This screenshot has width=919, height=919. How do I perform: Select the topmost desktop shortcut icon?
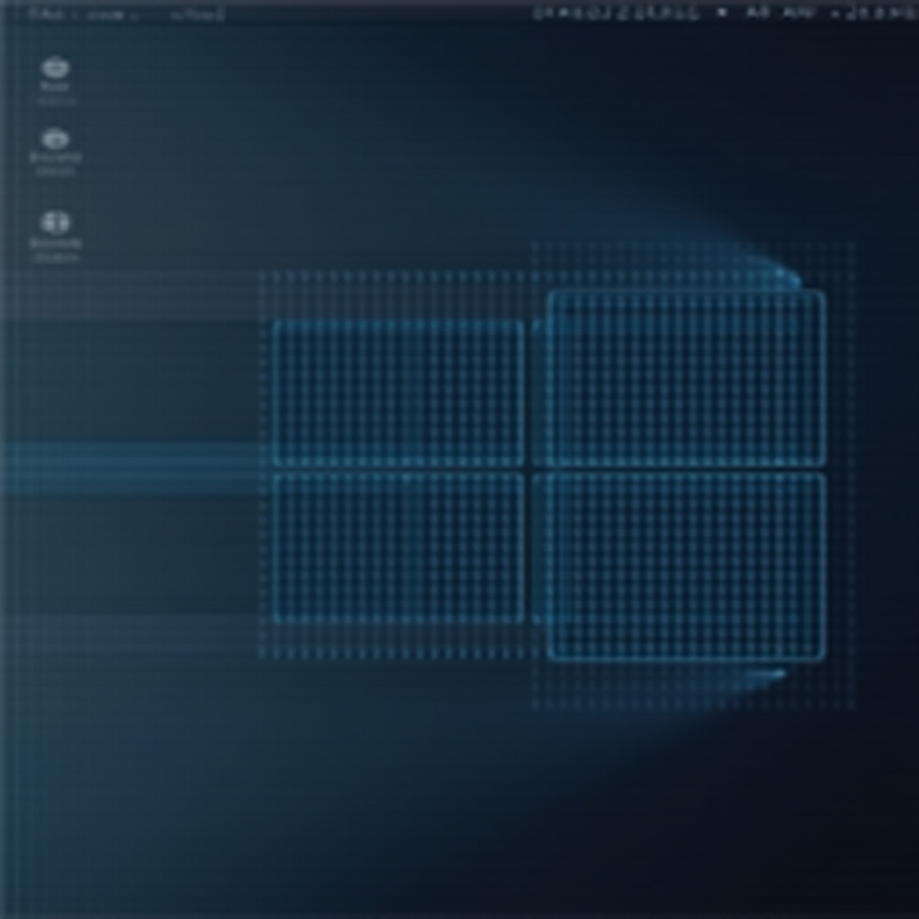(x=55, y=68)
